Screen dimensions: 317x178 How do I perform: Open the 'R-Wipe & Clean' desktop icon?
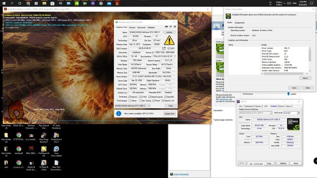pyautogui.click(x=44, y=165)
